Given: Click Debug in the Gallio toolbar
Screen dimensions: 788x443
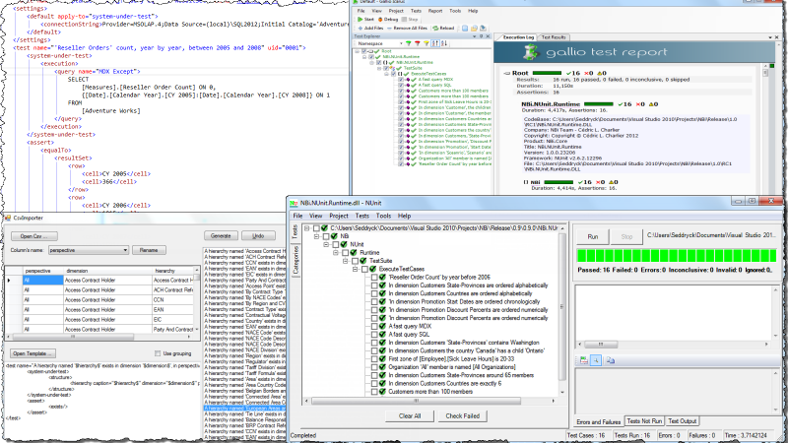Looking at the screenshot, I should point(388,20).
